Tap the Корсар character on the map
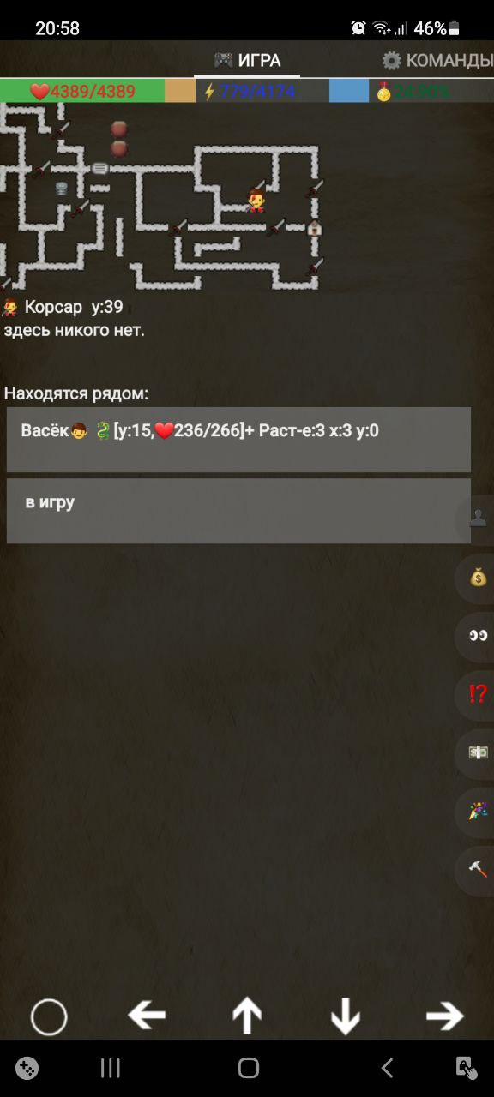 [x=256, y=200]
